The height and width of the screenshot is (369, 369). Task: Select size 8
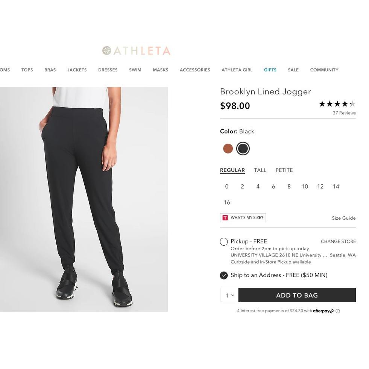pyautogui.click(x=289, y=187)
